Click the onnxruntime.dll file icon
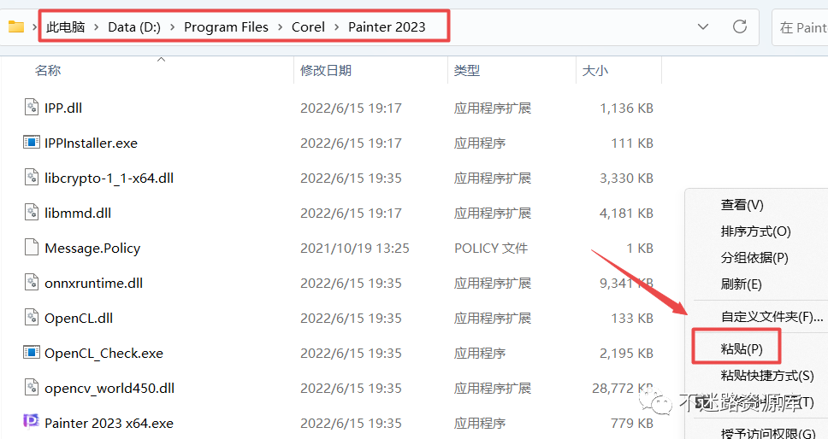This screenshot has width=828, height=439. tap(32, 283)
